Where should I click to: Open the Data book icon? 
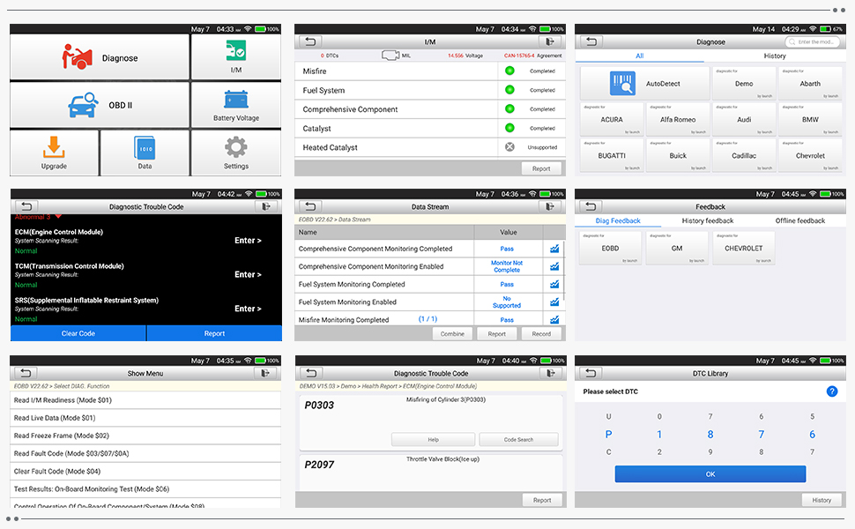pos(145,147)
